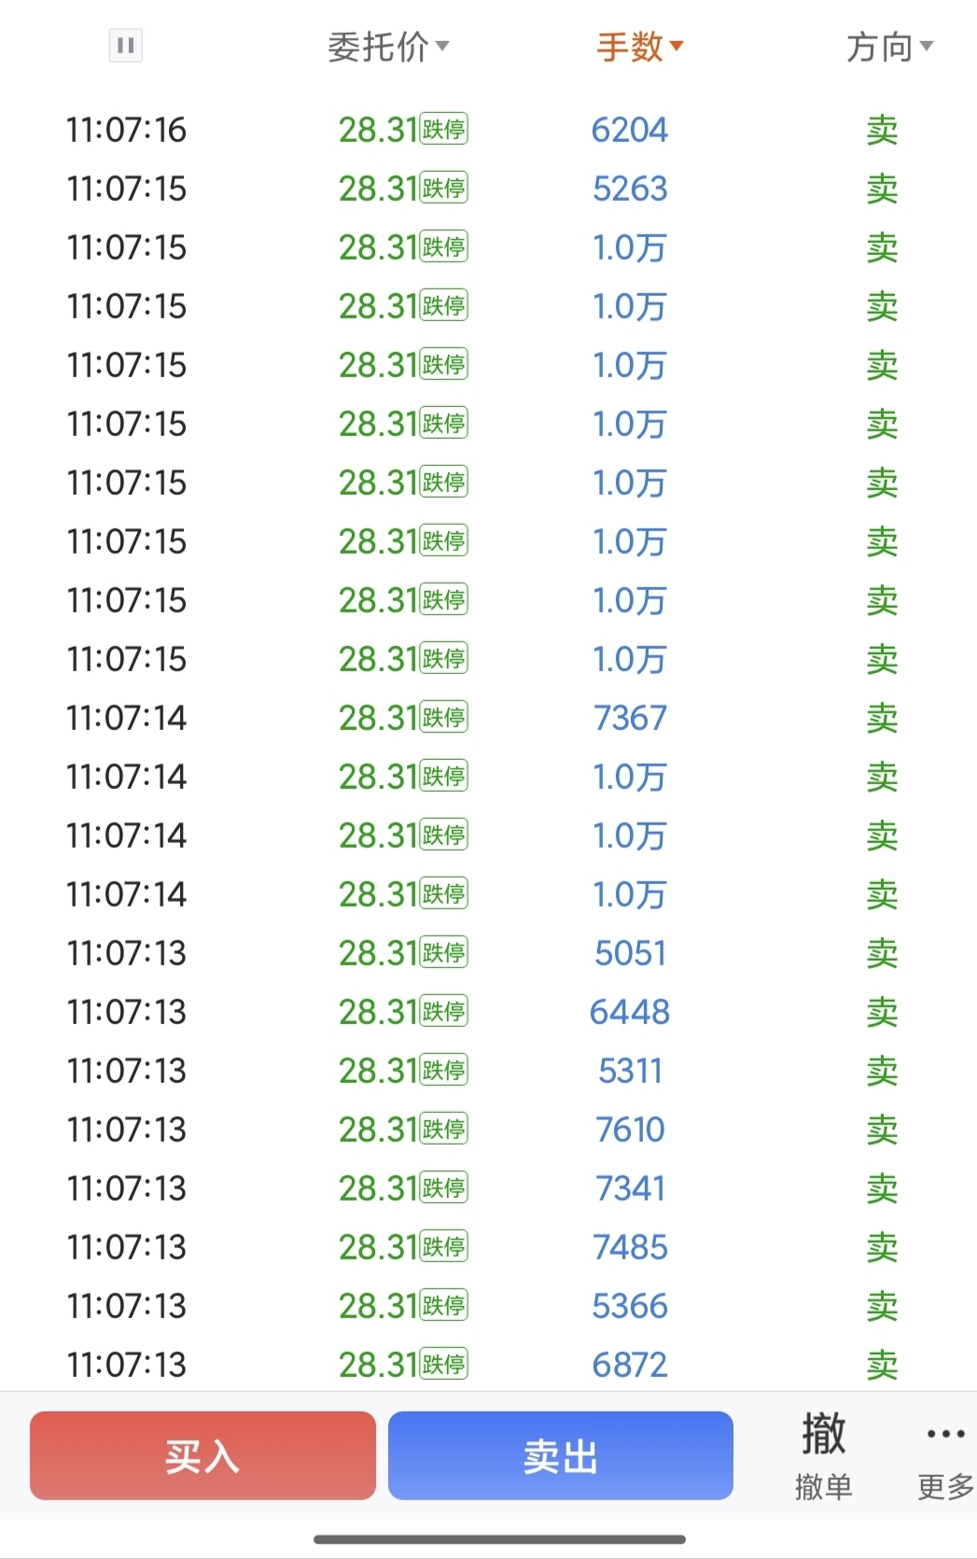Select the order with 6204 lots
The width and height of the screenshot is (977, 1559).
pyautogui.click(x=630, y=130)
